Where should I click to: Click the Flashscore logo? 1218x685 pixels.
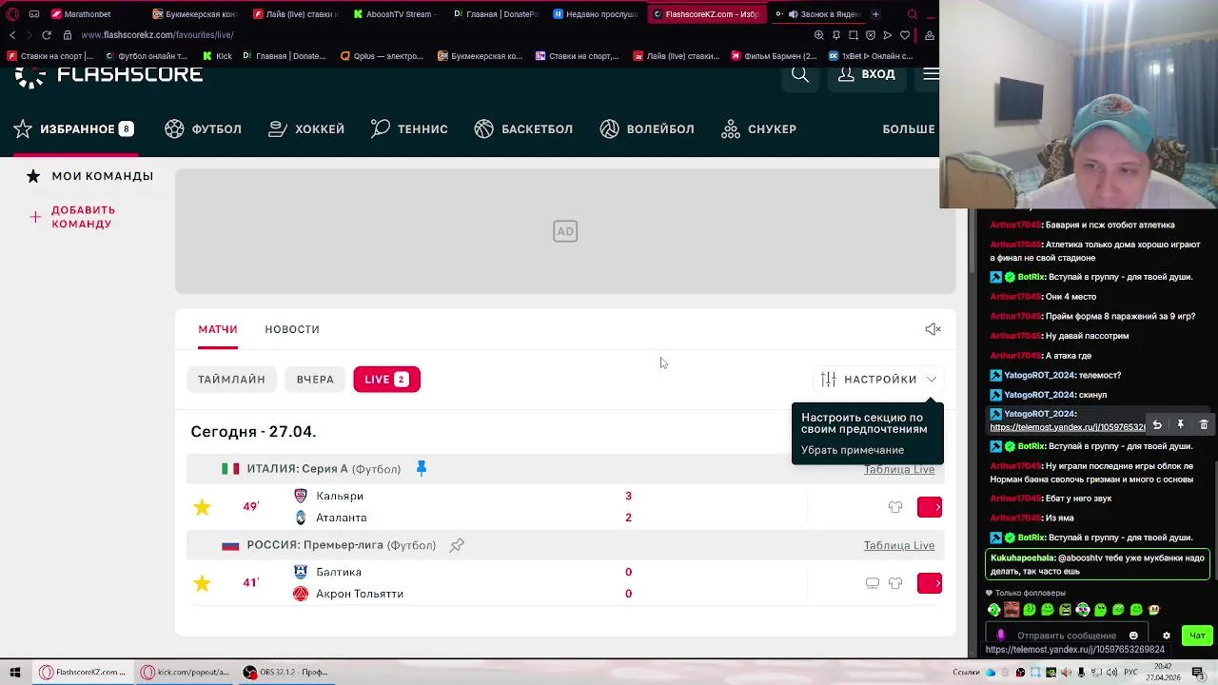109,76
